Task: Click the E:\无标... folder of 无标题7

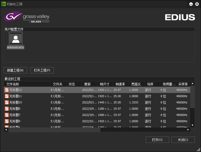Action: click(57, 115)
